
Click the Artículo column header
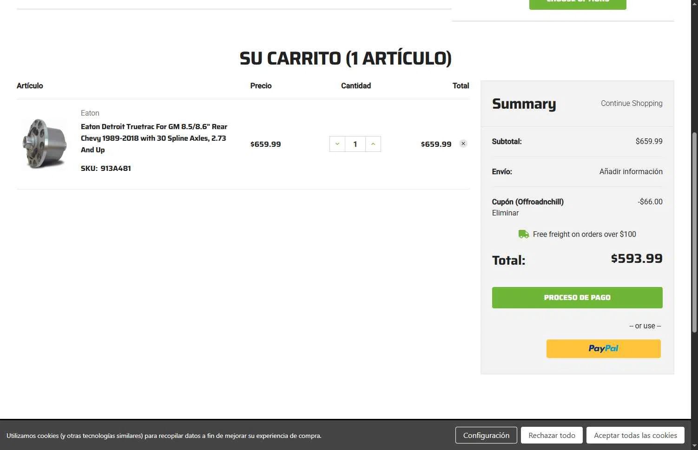coord(30,85)
